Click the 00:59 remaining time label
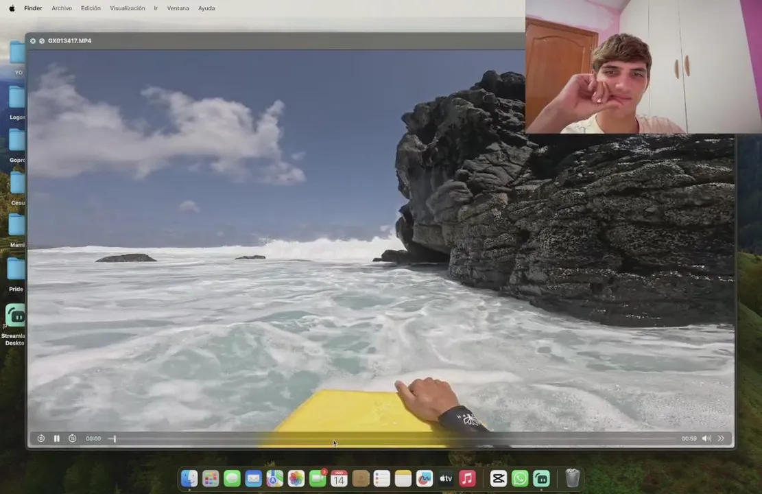Image resolution: width=762 pixels, height=494 pixels. [689, 438]
